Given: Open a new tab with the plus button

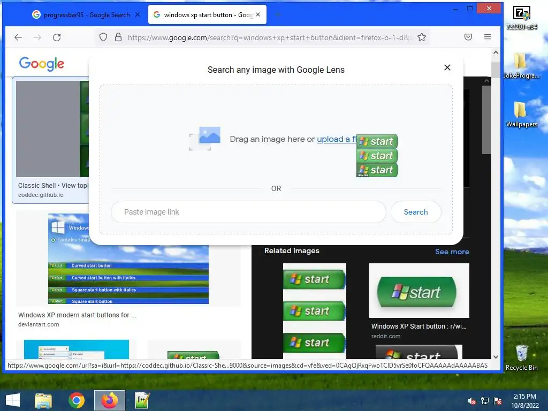Looking at the screenshot, I should pyautogui.click(x=278, y=14).
